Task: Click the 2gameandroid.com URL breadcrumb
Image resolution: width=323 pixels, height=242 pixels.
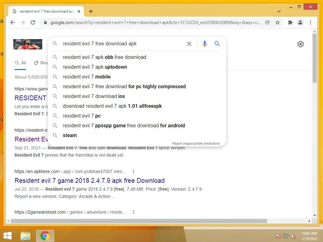Action: [x=70, y=212]
